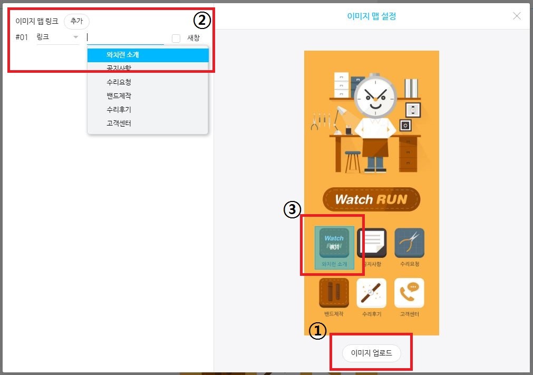Image resolution: width=533 pixels, height=375 pixels.
Task: Click the clock-faced character illustration
Action: [x=375, y=122]
